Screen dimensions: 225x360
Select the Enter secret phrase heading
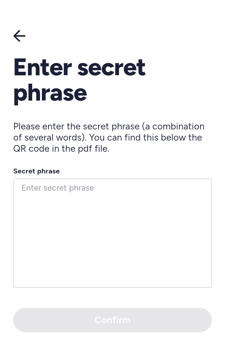click(79, 80)
